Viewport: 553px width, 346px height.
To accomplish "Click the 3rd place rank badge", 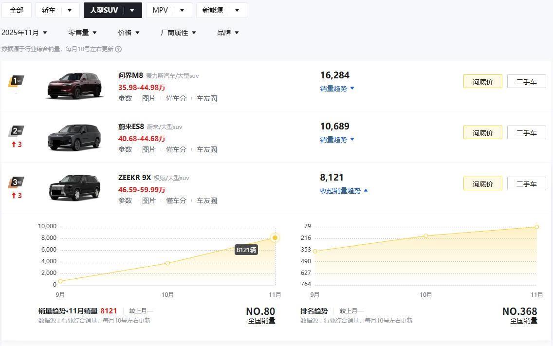I will coord(16,183).
